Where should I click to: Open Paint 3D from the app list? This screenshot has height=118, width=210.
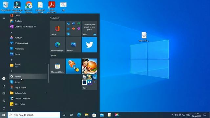28,38
